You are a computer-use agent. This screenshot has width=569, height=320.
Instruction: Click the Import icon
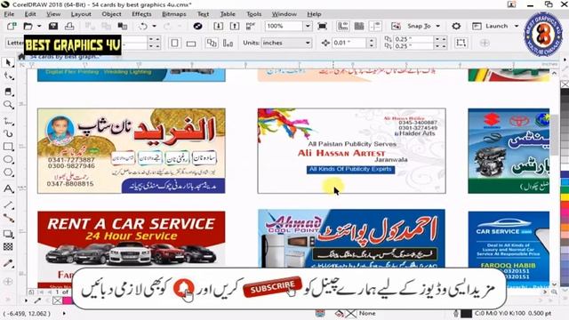(218, 26)
